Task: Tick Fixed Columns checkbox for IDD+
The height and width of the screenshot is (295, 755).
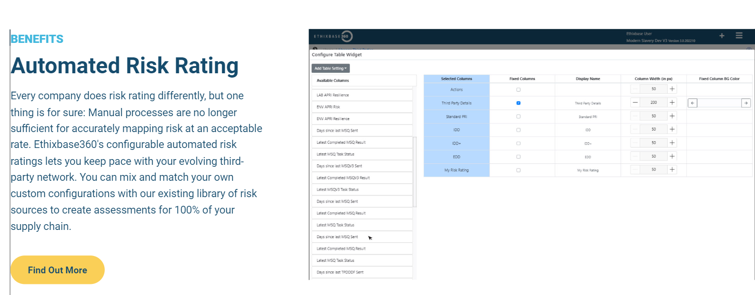Action: (518, 143)
